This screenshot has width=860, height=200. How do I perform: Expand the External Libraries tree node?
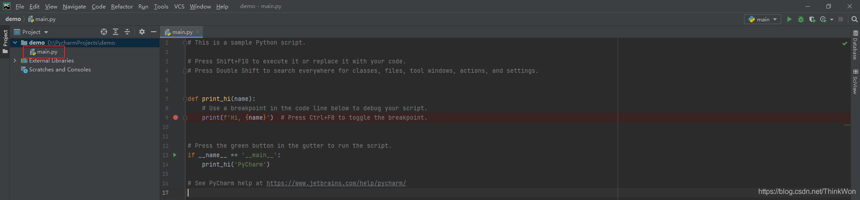15,61
